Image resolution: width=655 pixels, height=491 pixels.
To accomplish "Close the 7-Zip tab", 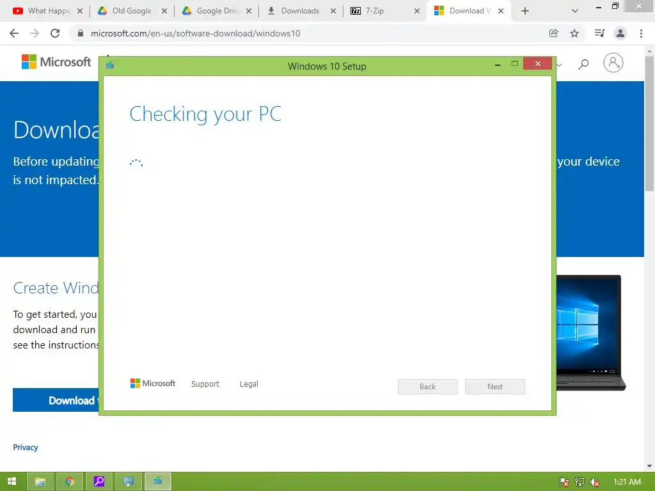I will click(x=417, y=11).
